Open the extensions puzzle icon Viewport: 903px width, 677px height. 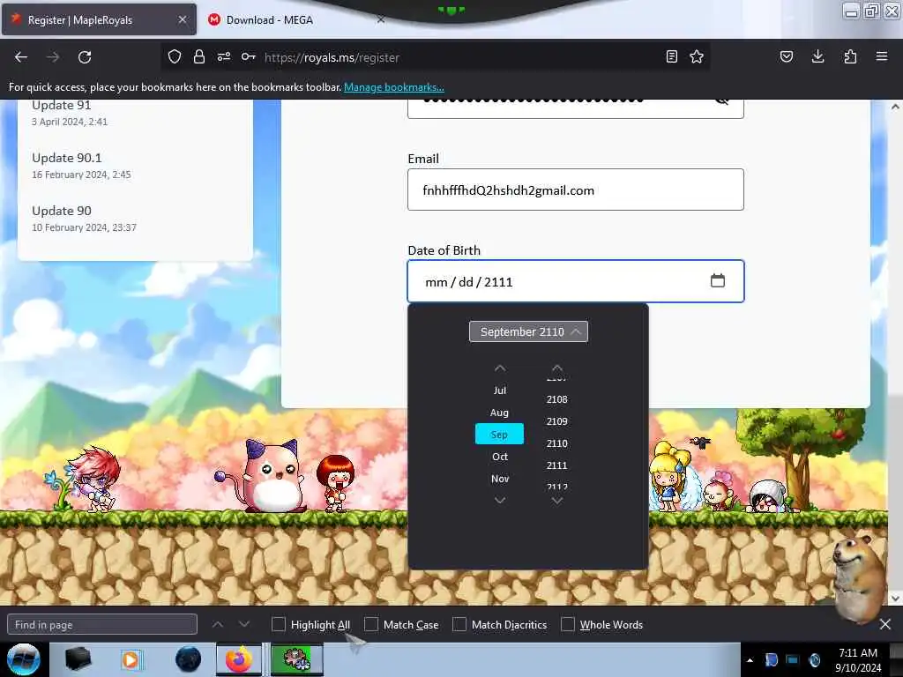pyautogui.click(x=850, y=56)
